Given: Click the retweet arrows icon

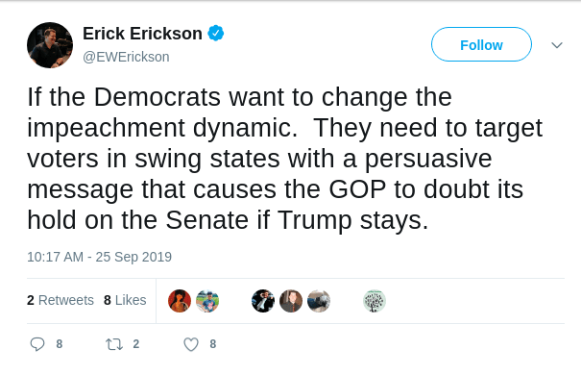Looking at the screenshot, I should (114, 344).
